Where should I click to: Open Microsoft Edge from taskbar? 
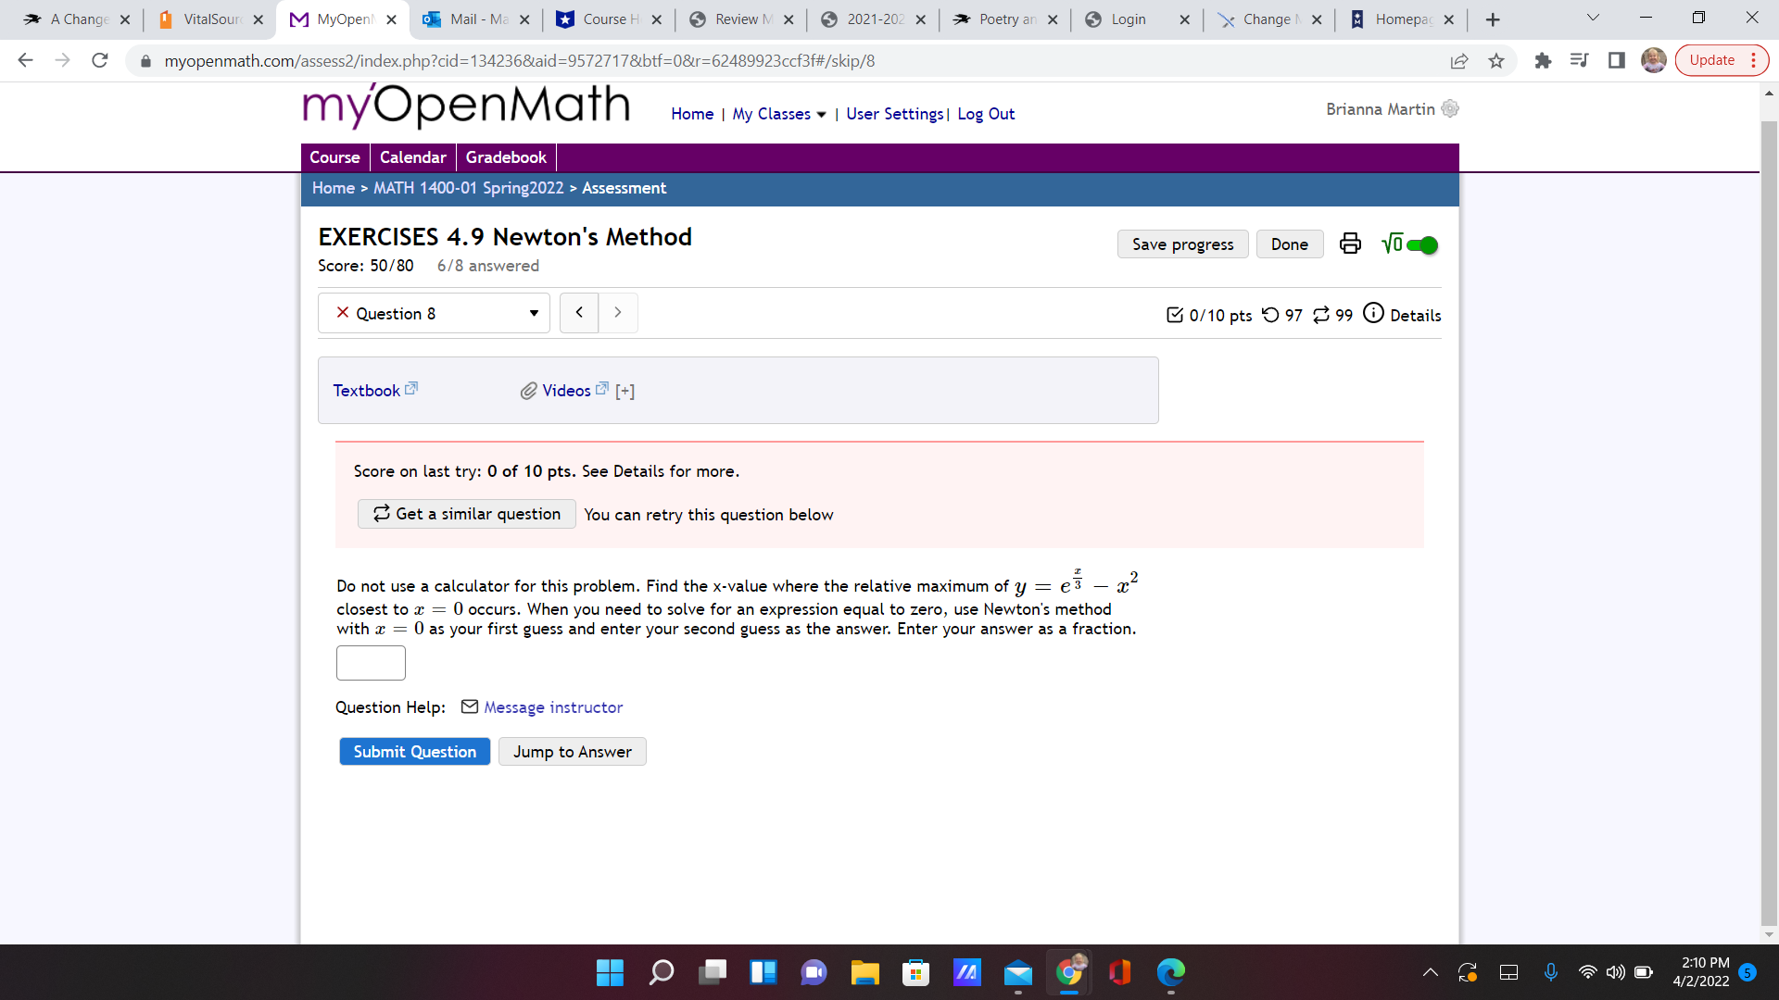(1170, 972)
